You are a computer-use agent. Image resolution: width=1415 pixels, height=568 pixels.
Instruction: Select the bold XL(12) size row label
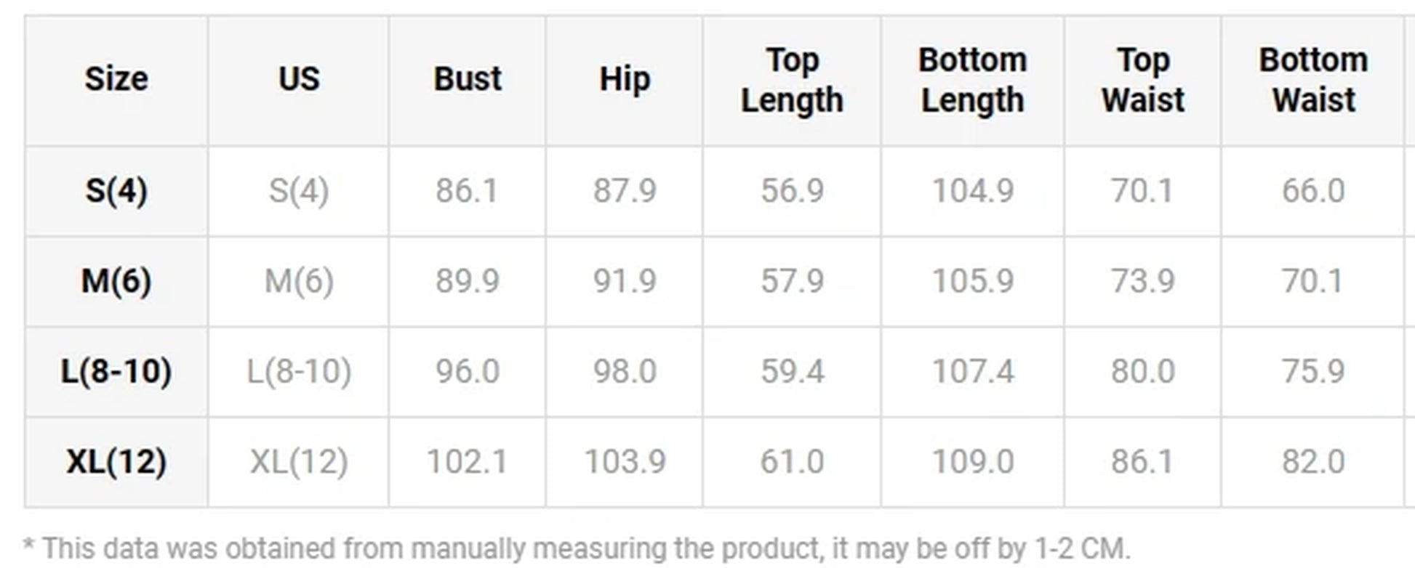tap(116, 461)
